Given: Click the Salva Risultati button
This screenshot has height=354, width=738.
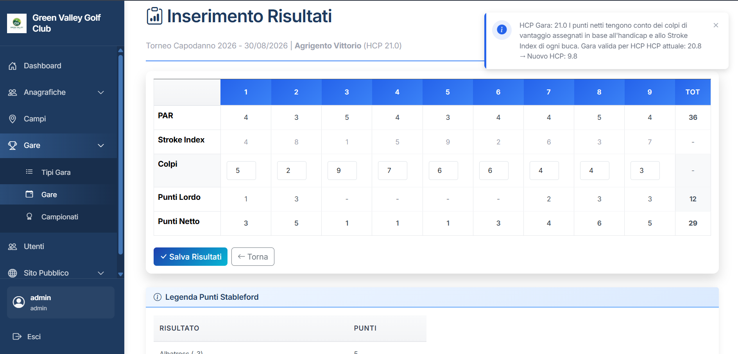Looking at the screenshot, I should 190,256.
